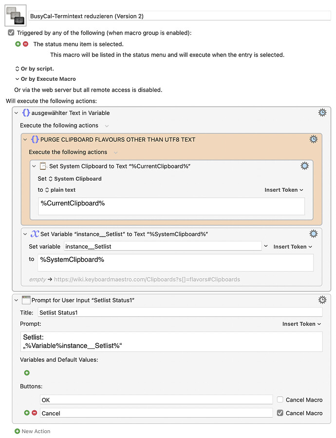Viewport: 336px width, 438px height.
Task: Click gear icon of Prompt for User Input action
Action: 322,300
